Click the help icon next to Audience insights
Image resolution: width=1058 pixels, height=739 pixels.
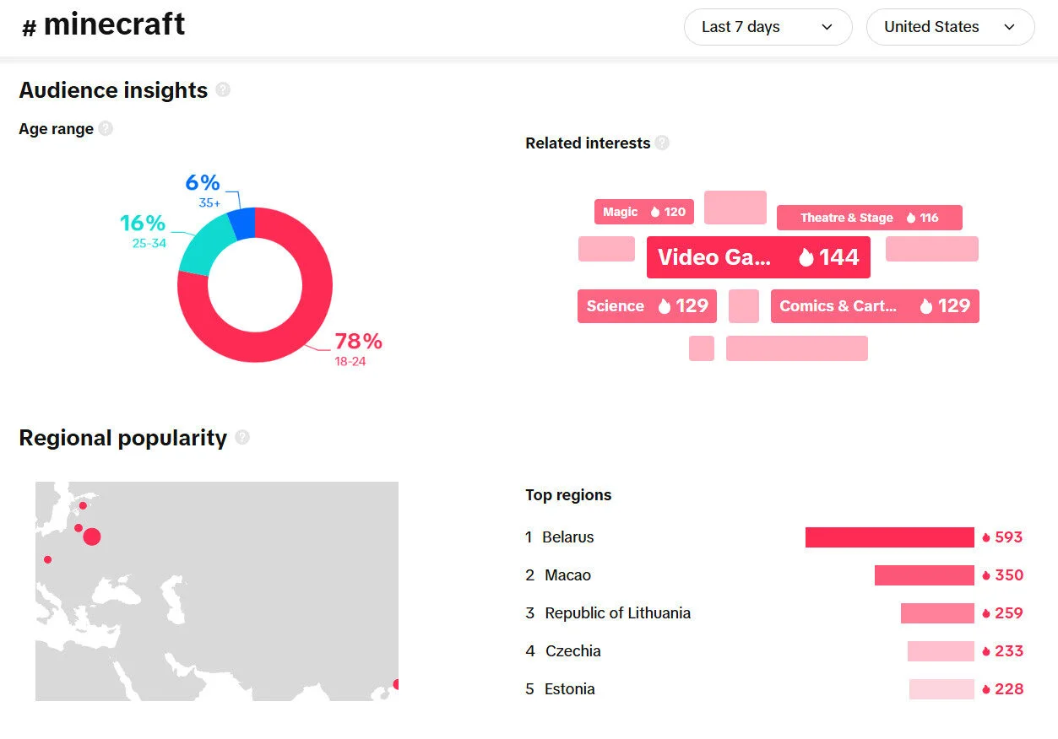(223, 90)
